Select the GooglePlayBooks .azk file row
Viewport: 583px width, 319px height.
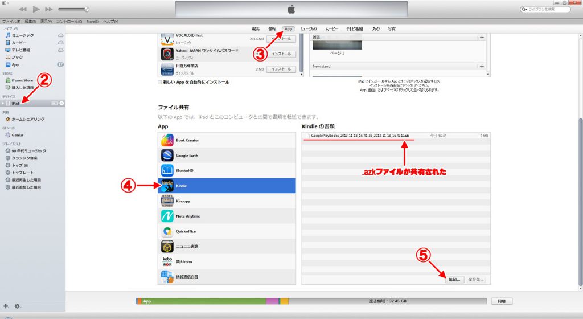tap(396, 136)
